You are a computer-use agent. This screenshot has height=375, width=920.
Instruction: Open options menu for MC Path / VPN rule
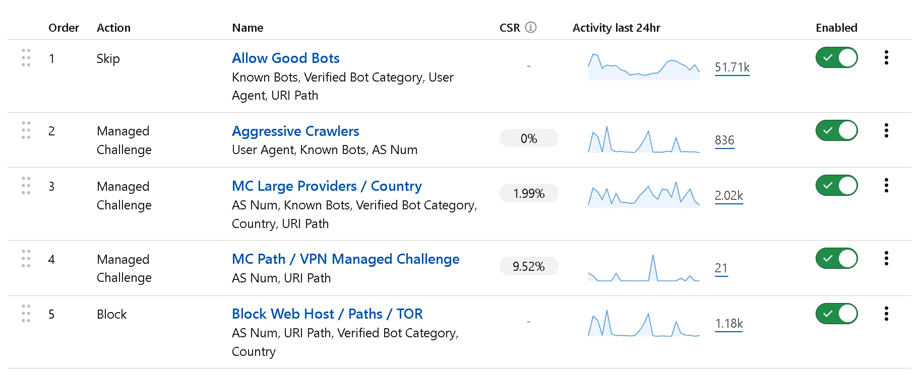point(886,258)
